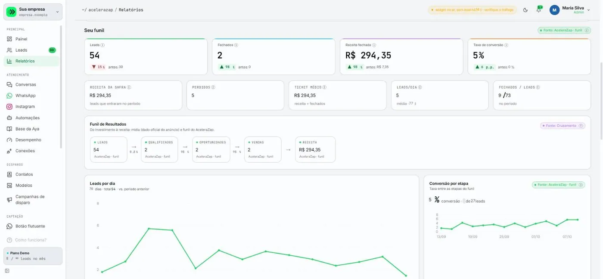Click the Como funciona? help link
Viewport: 603px width, 279px height.
[x=27, y=240]
